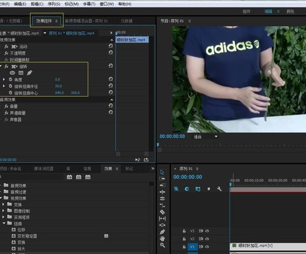Image resolution: width=306 pixels, height=254 pixels.
Task: Reset the 音量 audio effect
Action: click(110, 105)
